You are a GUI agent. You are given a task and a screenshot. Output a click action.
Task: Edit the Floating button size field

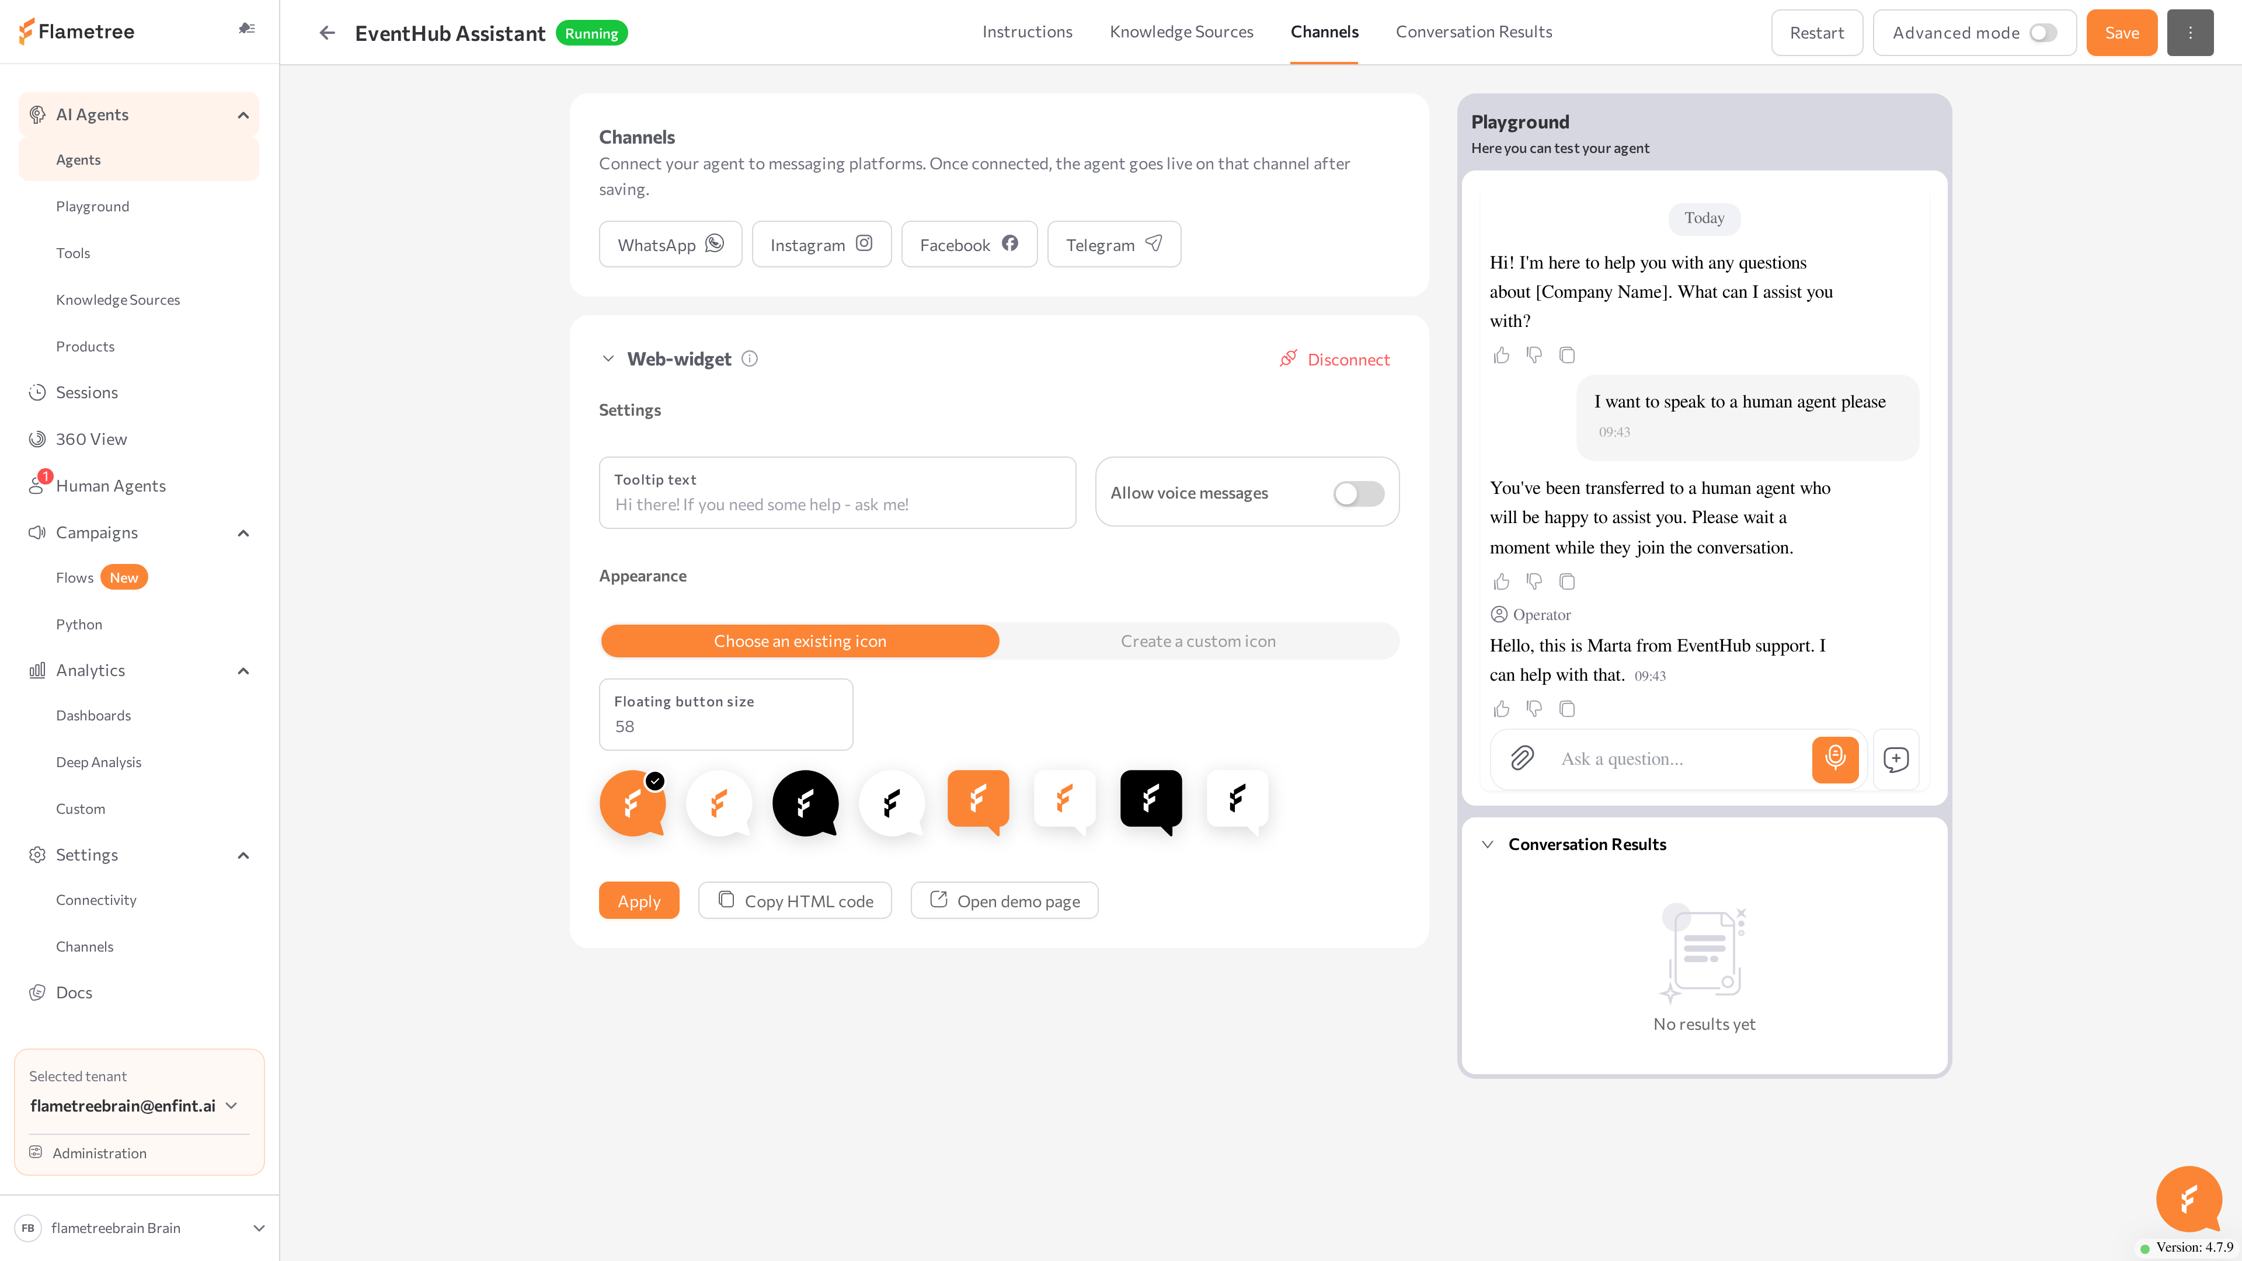point(726,715)
